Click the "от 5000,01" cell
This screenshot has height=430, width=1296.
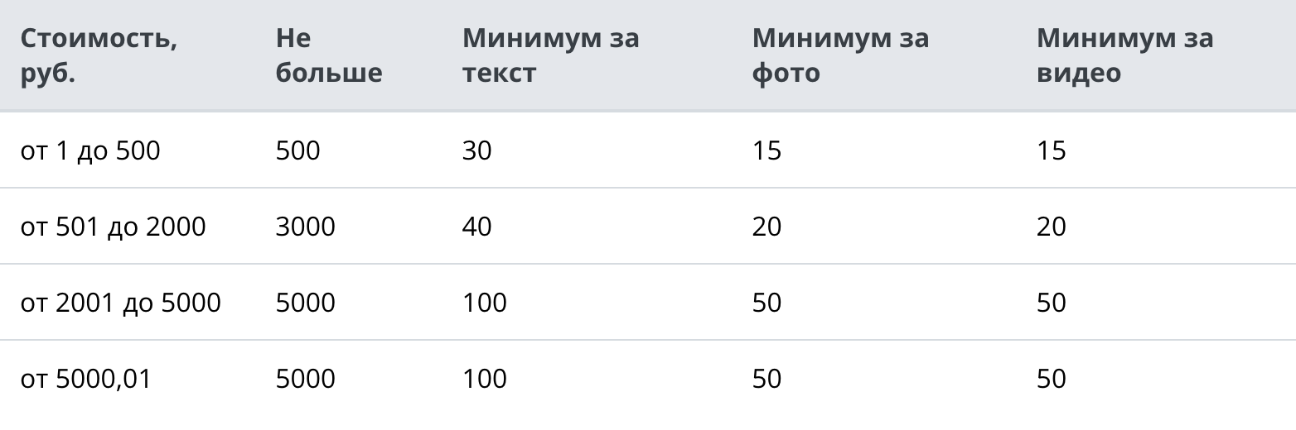(86, 379)
